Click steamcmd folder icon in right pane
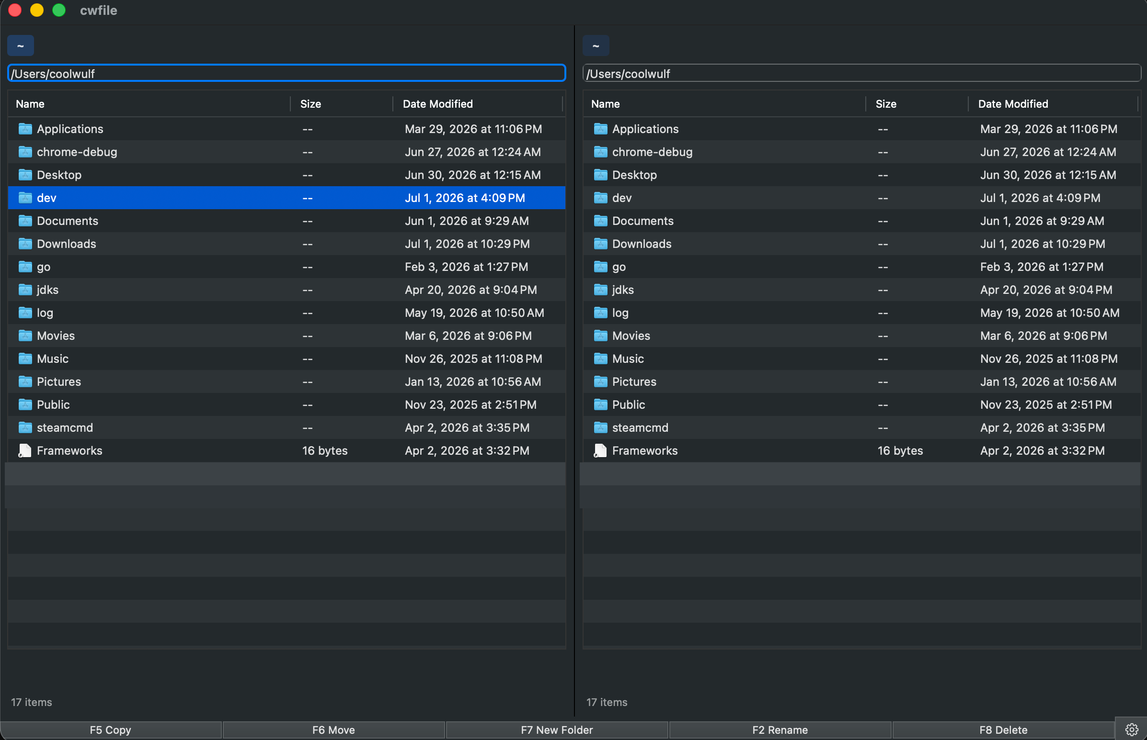 pos(600,427)
